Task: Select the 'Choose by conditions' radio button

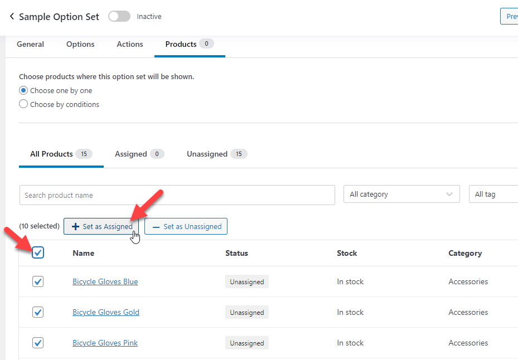Action: point(23,104)
